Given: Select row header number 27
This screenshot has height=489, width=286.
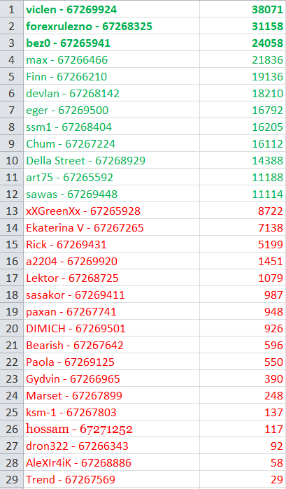Looking at the screenshot, I should pos(12,446).
